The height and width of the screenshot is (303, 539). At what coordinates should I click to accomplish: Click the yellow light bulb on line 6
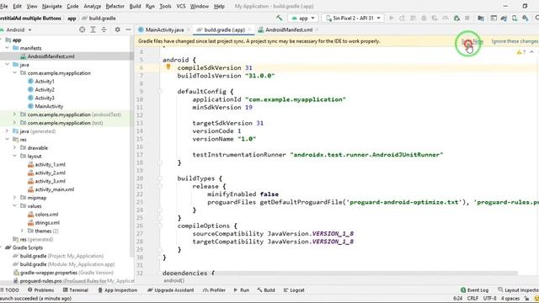[168, 66]
